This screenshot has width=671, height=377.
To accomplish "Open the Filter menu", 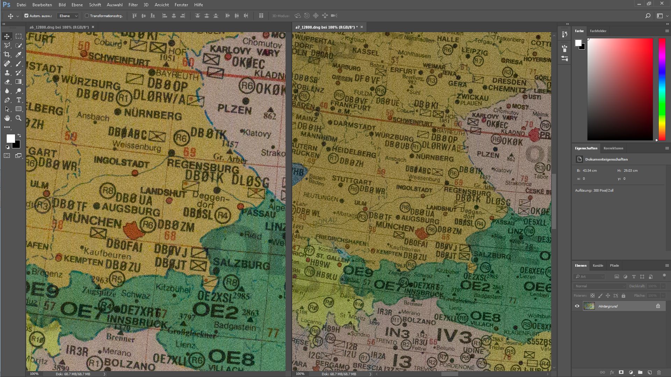I will (x=133, y=5).
